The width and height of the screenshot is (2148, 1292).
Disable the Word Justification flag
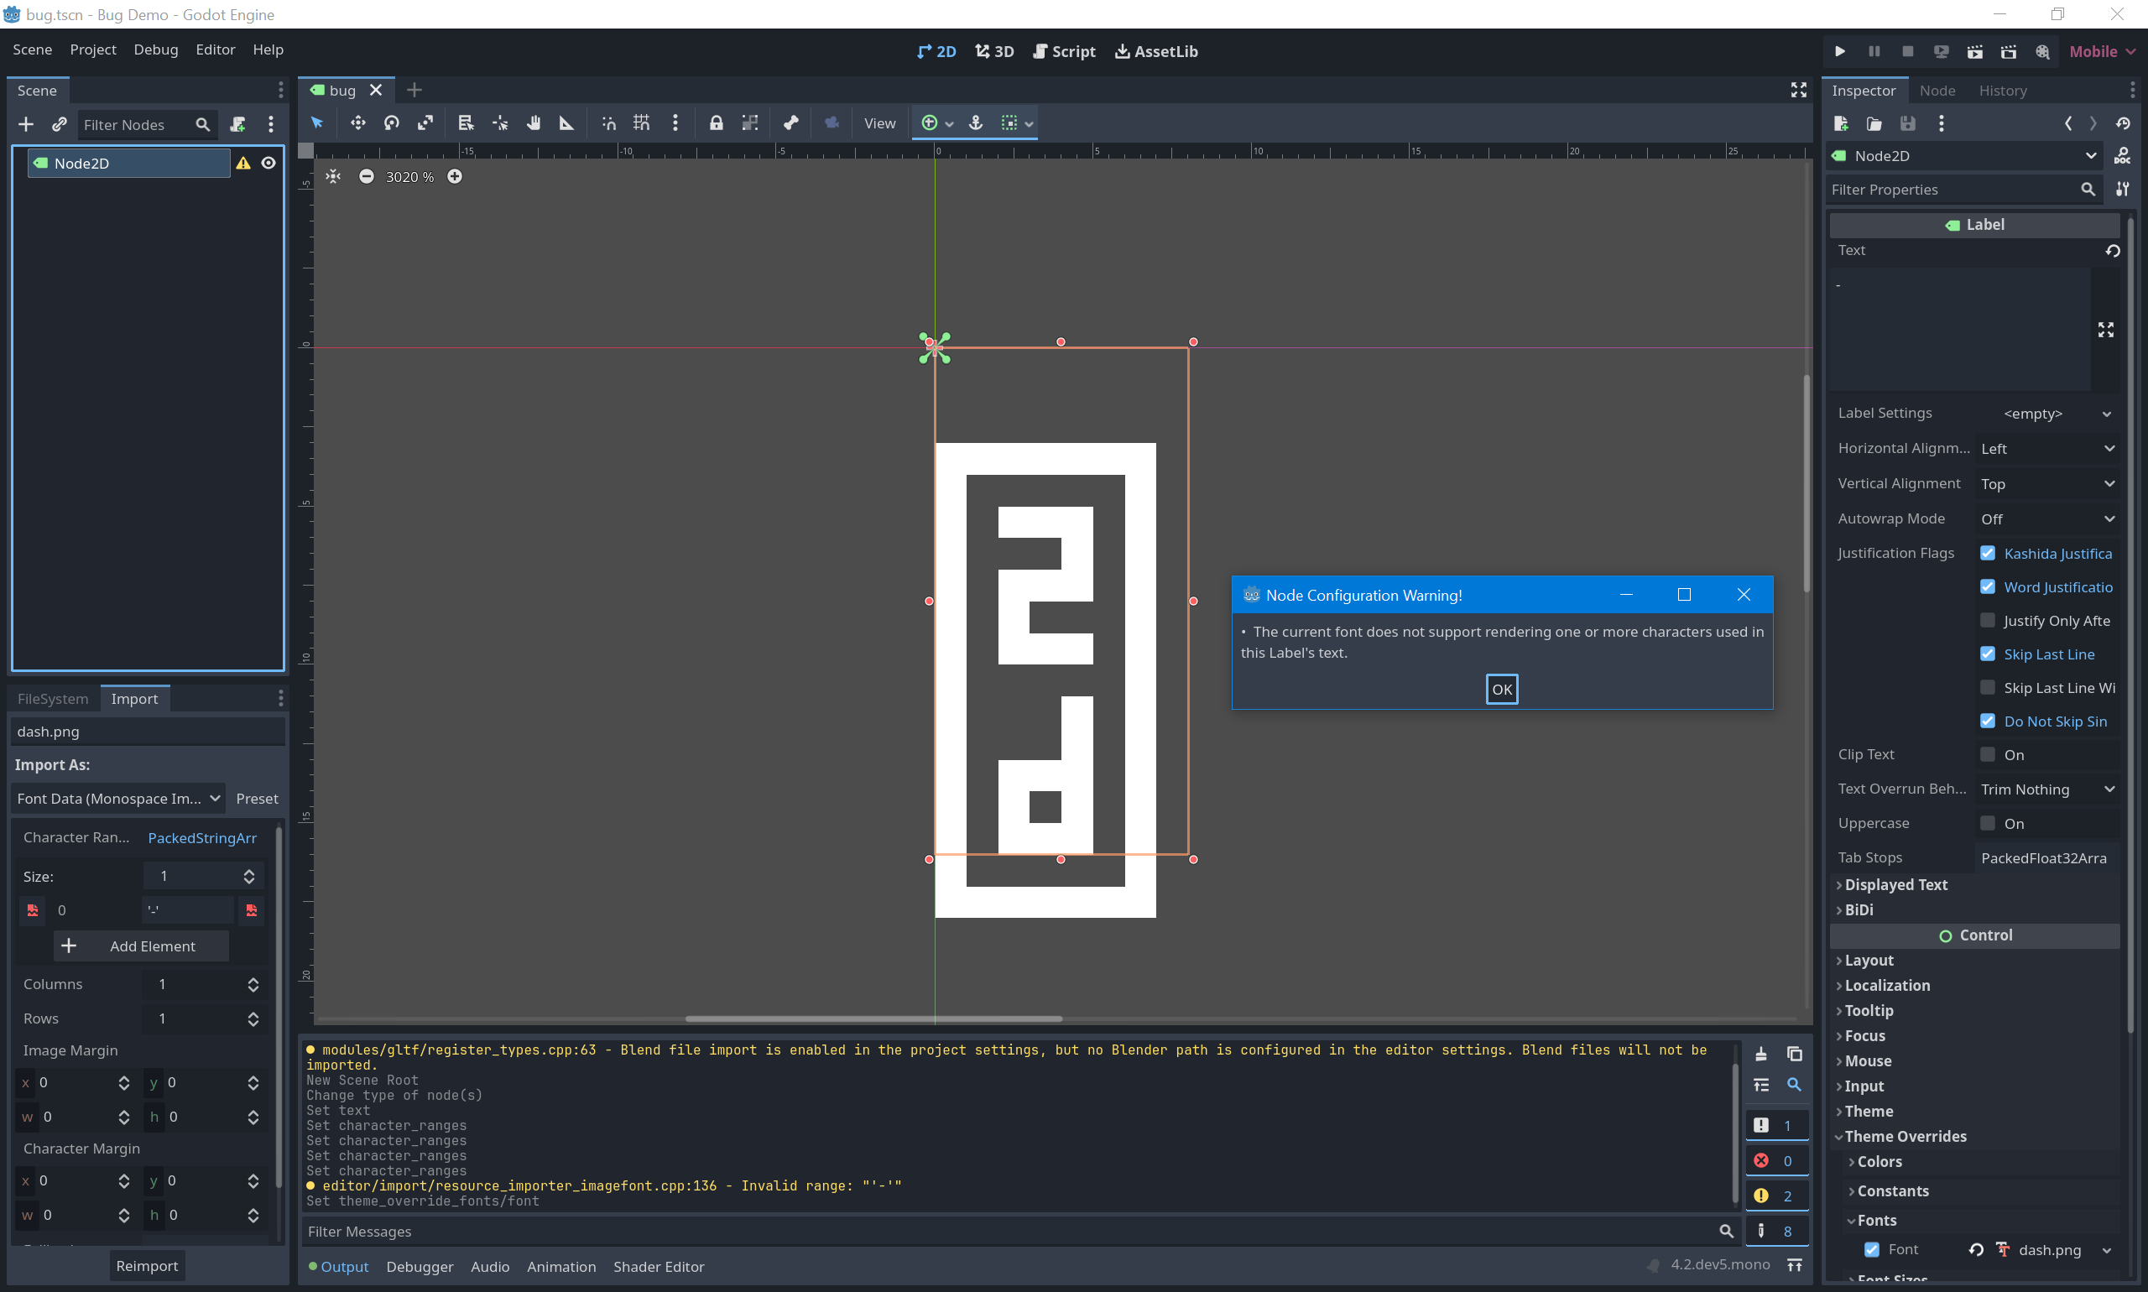pos(1988,586)
